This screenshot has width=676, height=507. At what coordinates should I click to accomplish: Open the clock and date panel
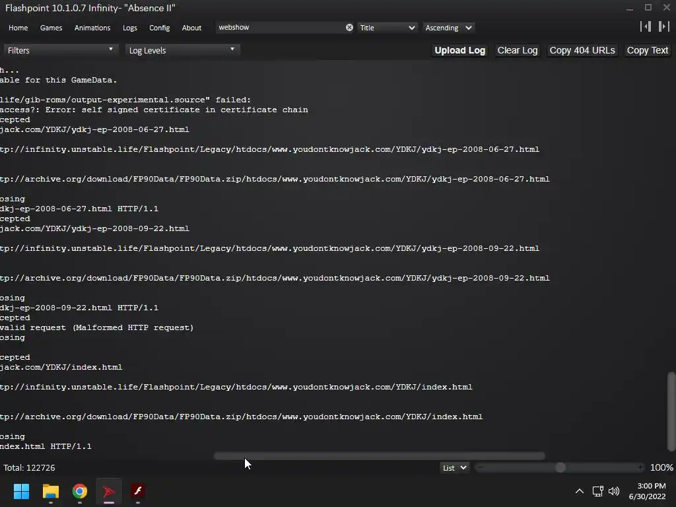tap(647, 491)
